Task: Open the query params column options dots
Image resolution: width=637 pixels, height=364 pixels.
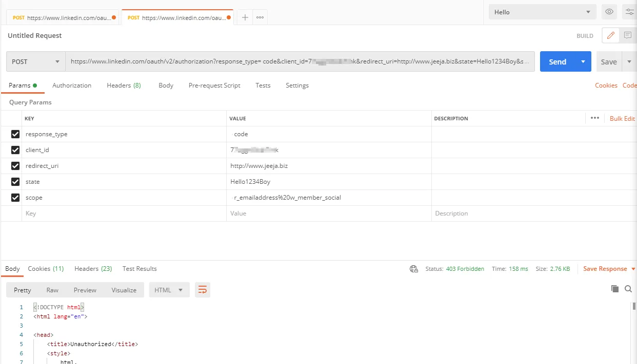Action: click(595, 118)
